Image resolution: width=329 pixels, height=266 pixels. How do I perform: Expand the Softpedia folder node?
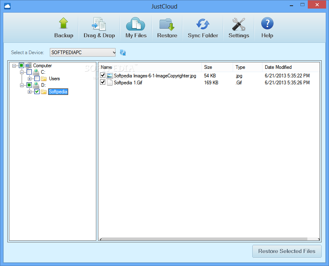click(29, 92)
